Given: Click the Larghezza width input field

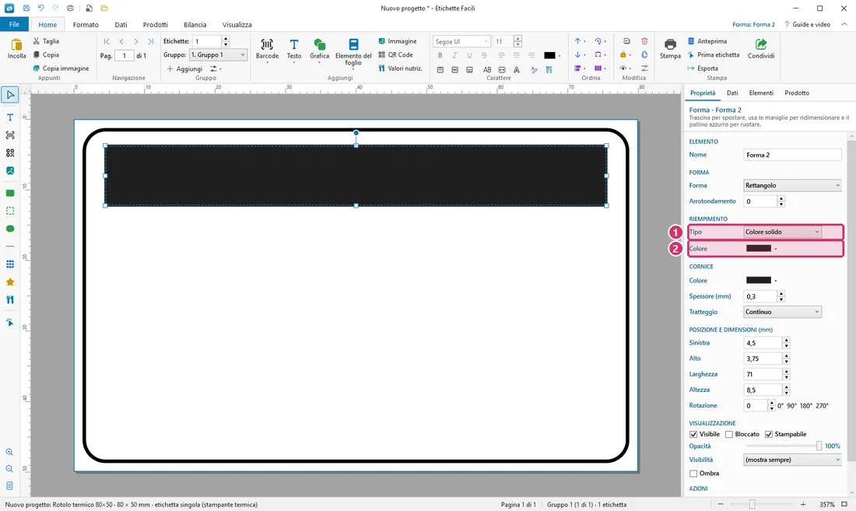Looking at the screenshot, I should (x=763, y=374).
